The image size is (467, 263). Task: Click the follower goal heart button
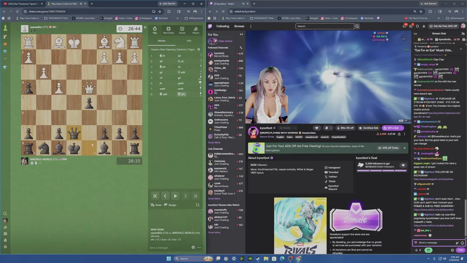tap(403, 165)
